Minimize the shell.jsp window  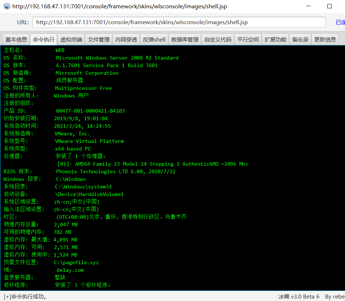point(308,6)
